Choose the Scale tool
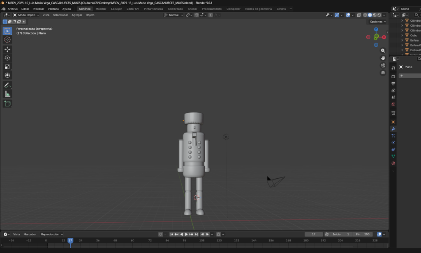Viewport: 421px width, 253px height. [x=7, y=67]
